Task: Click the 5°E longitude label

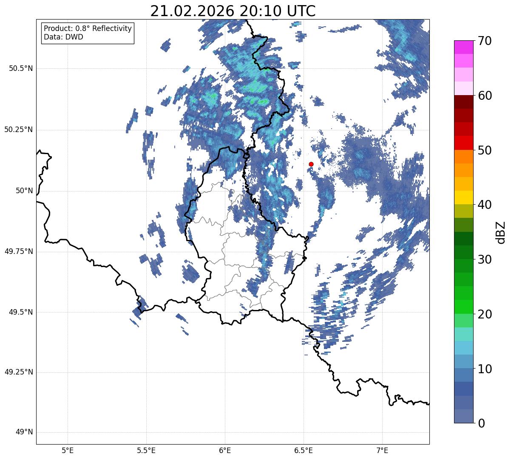Action: 68,450
